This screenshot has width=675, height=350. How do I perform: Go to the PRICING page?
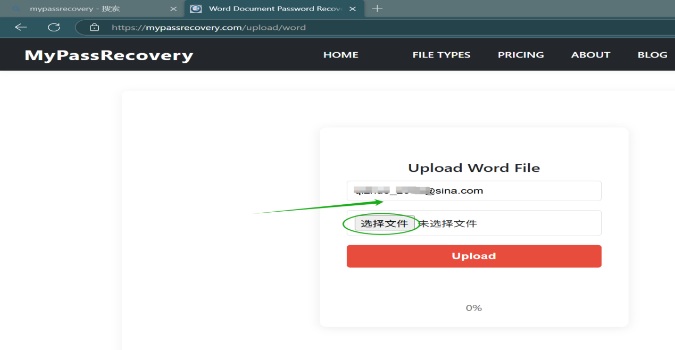(520, 55)
